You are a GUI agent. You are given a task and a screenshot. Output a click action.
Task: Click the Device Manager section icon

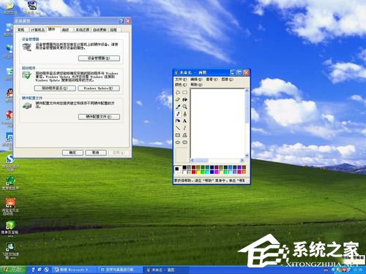pos(27,47)
